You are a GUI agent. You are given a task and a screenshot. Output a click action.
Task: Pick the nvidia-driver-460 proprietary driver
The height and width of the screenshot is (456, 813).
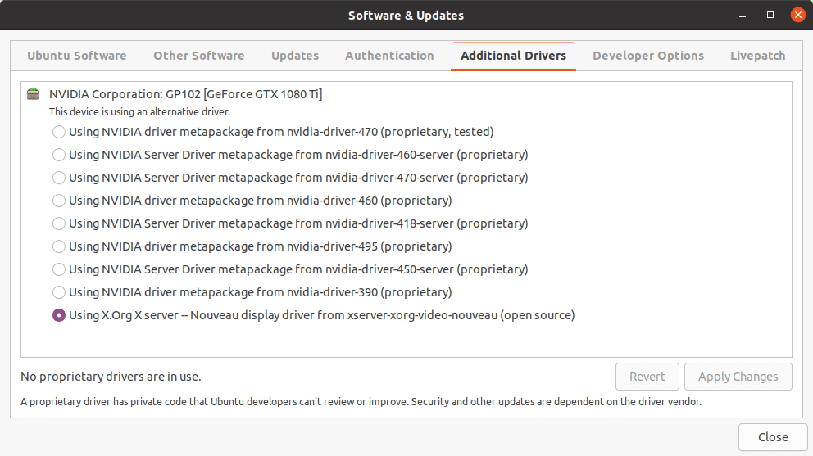(x=59, y=201)
